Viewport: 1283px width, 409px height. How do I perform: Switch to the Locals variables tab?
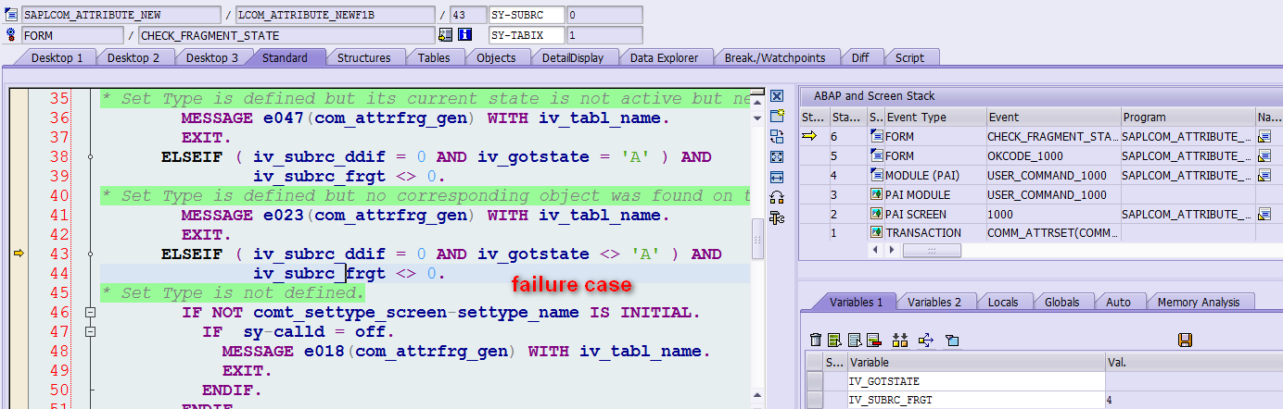[1003, 302]
